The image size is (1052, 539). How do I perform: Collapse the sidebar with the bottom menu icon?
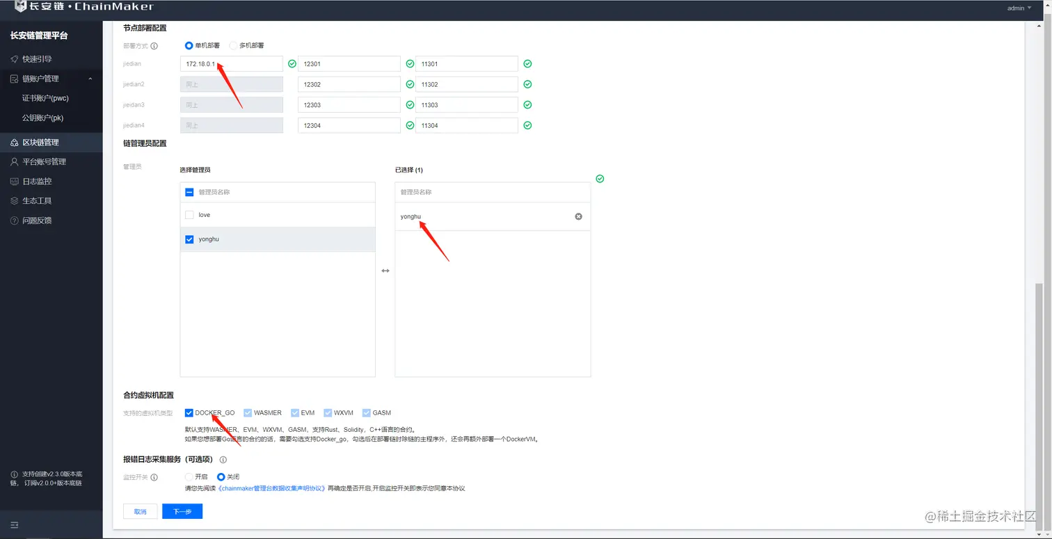(15, 525)
